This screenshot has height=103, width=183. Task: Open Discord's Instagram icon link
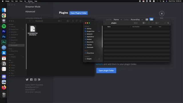coord(35,80)
